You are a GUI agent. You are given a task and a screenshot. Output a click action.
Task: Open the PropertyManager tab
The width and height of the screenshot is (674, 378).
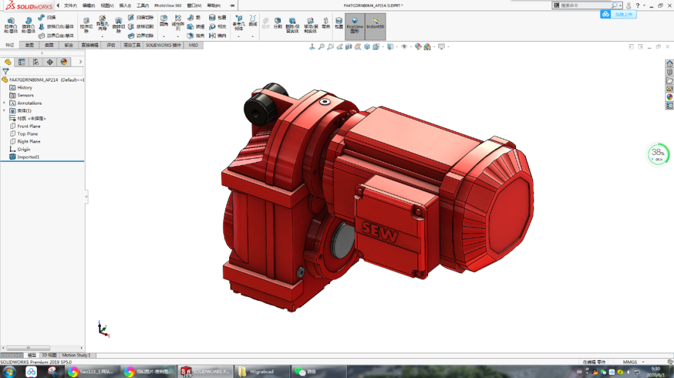pyautogui.click(x=21, y=62)
